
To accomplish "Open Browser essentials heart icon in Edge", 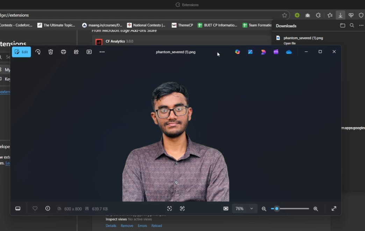I will click(351, 15).
